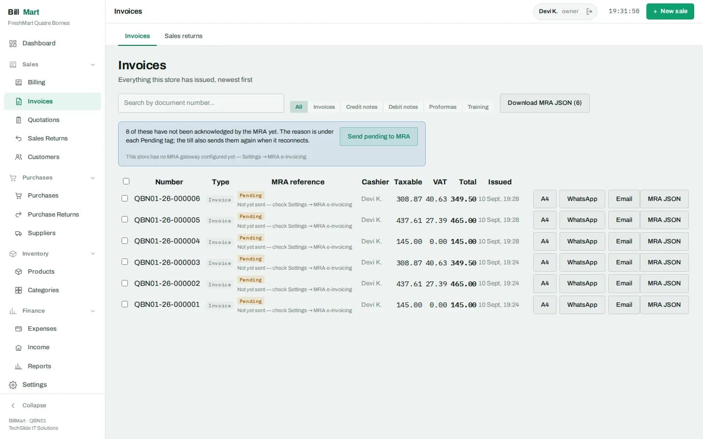Image resolution: width=703 pixels, height=439 pixels.
Task: Click Download MRA JSON (6) button
Action: tap(544, 103)
